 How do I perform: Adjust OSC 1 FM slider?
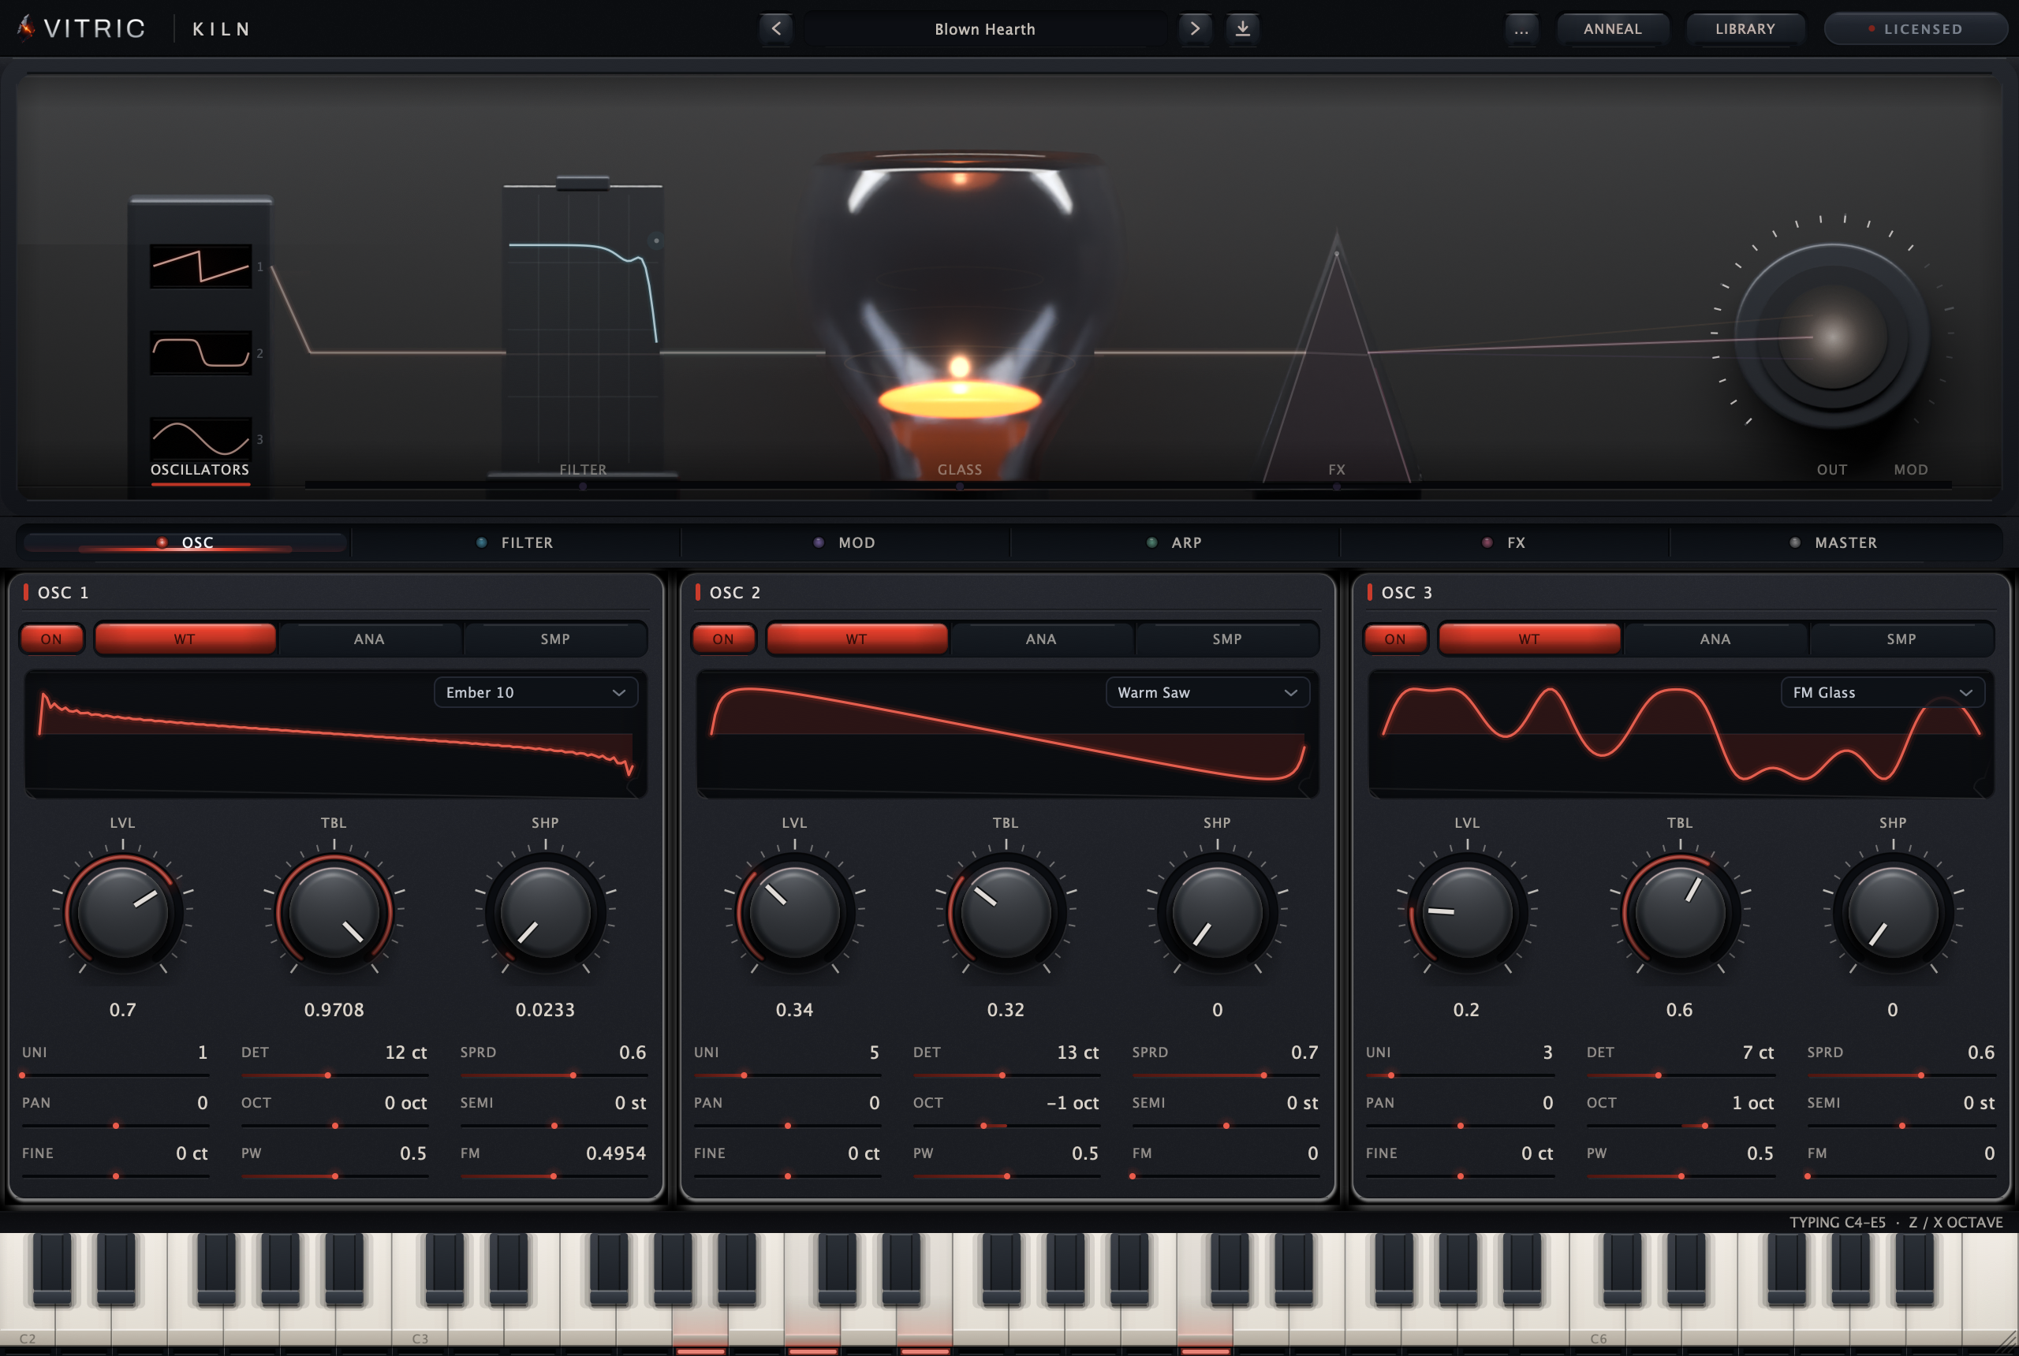(553, 1176)
